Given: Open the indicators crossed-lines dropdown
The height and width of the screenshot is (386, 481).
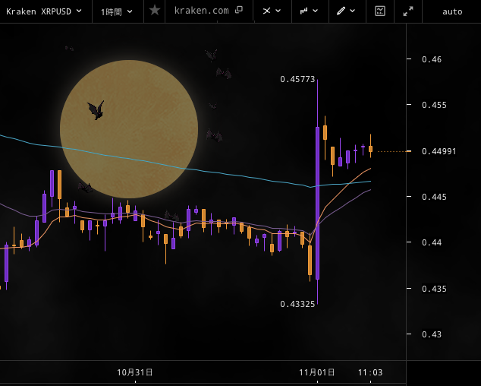Looking at the screenshot, I should pyautogui.click(x=272, y=11).
